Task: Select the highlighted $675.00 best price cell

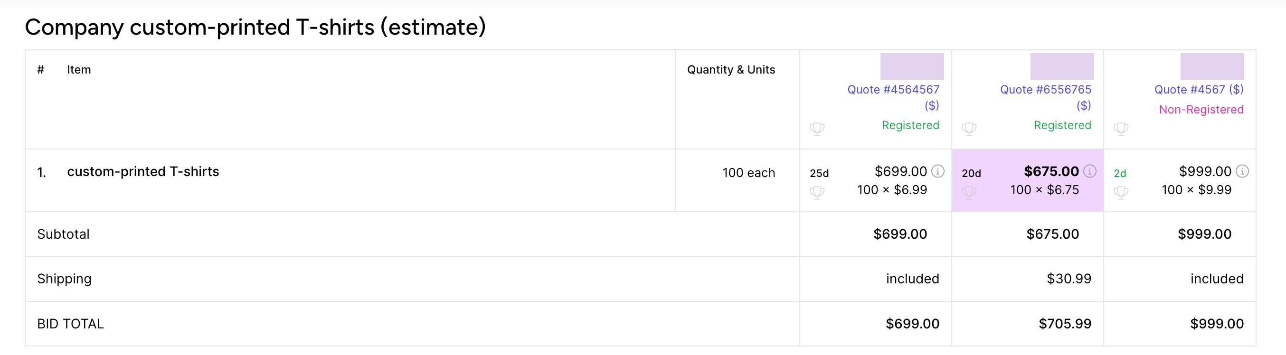Action: [1027, 180]
